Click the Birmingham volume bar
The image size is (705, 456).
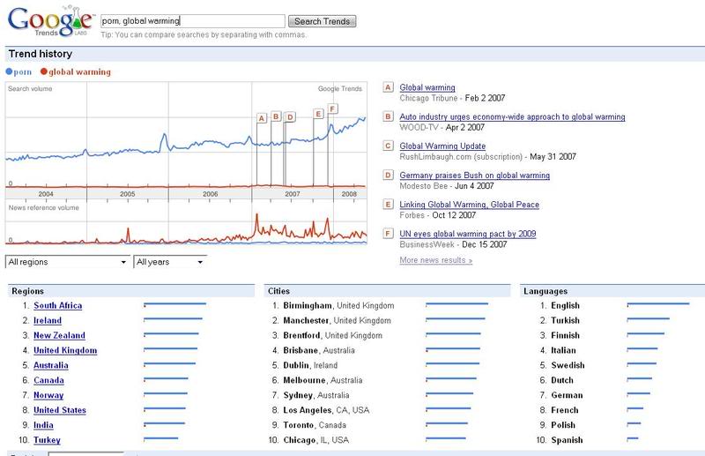pos(456,303)
